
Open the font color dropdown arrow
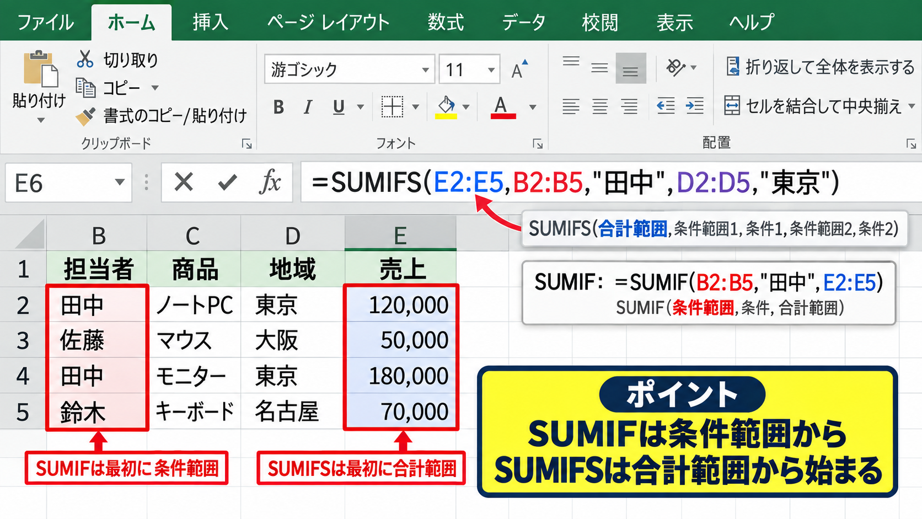(533, 107)
